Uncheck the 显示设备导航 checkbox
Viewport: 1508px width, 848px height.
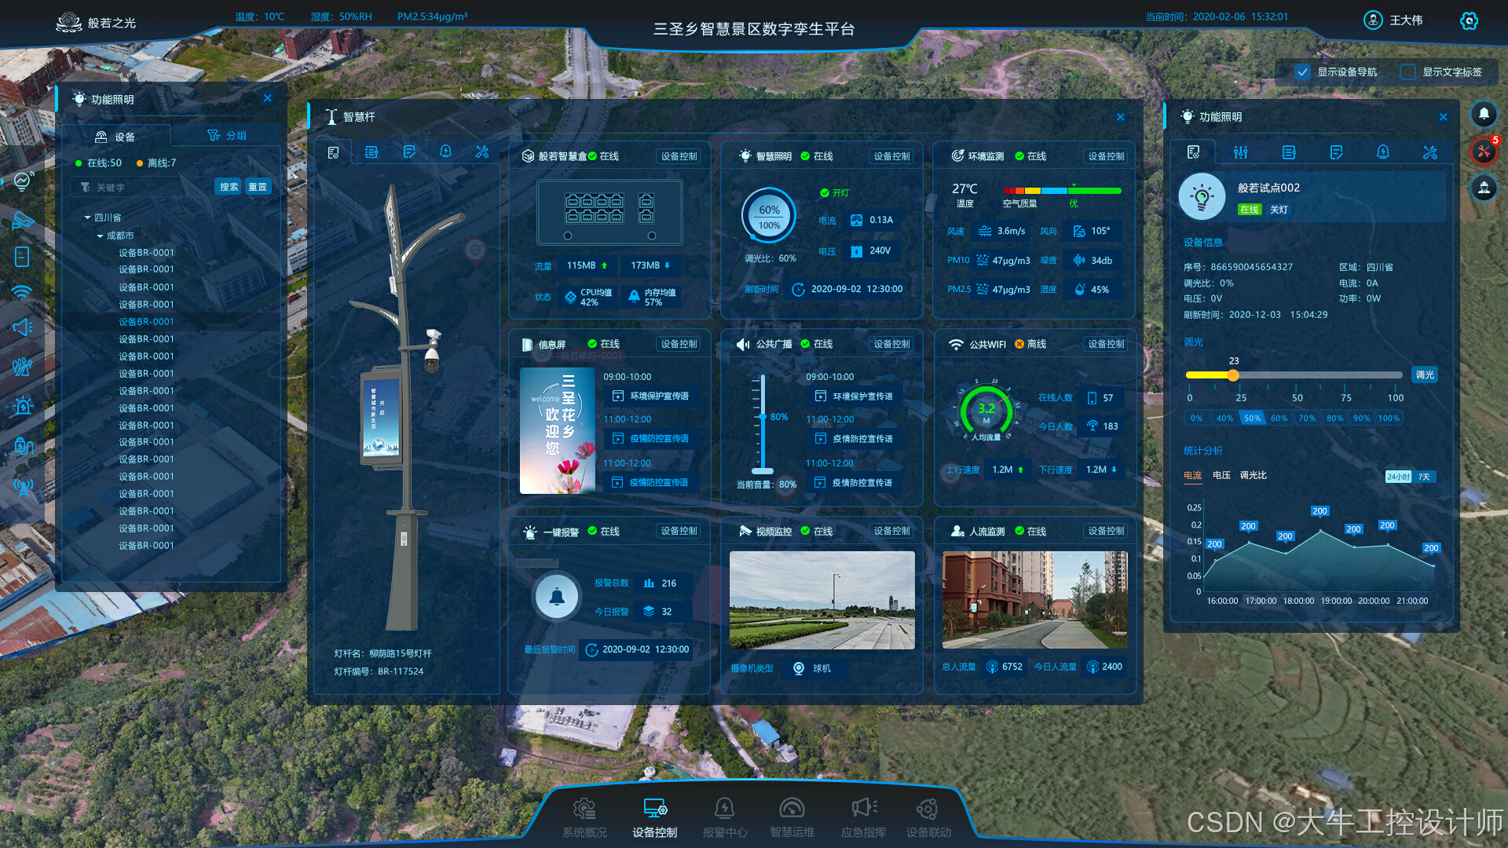[1302, 72]
